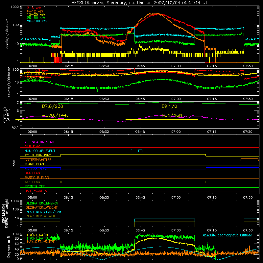This screenshot has width=263, height=263.
Task: Click the HESSI Observing Summary title text
Action: pos(139,3)
